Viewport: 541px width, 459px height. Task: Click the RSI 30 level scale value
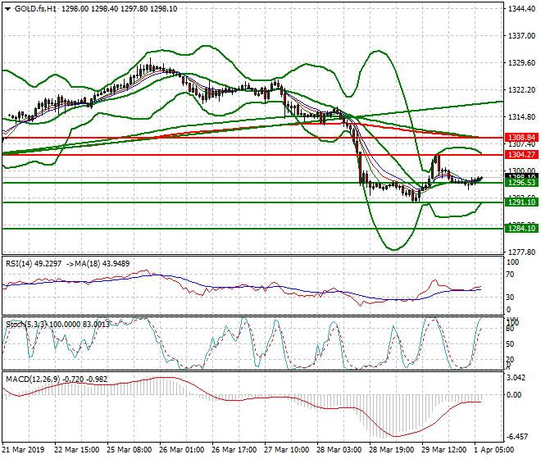tap(510, 298)
